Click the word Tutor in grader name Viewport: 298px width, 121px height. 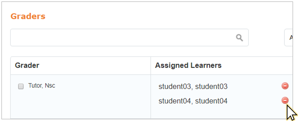34,86
